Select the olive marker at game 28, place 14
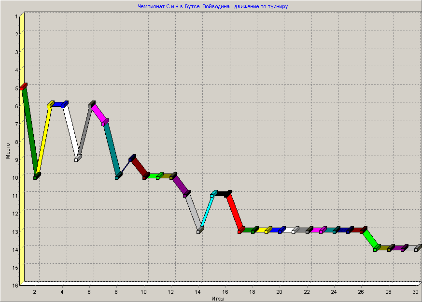Viewport: 422px width, 302px height. (x=391, y=248)
